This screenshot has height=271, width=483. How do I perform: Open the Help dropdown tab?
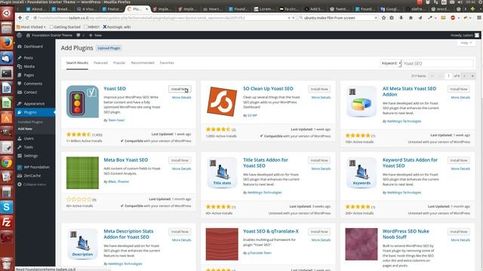466,43
